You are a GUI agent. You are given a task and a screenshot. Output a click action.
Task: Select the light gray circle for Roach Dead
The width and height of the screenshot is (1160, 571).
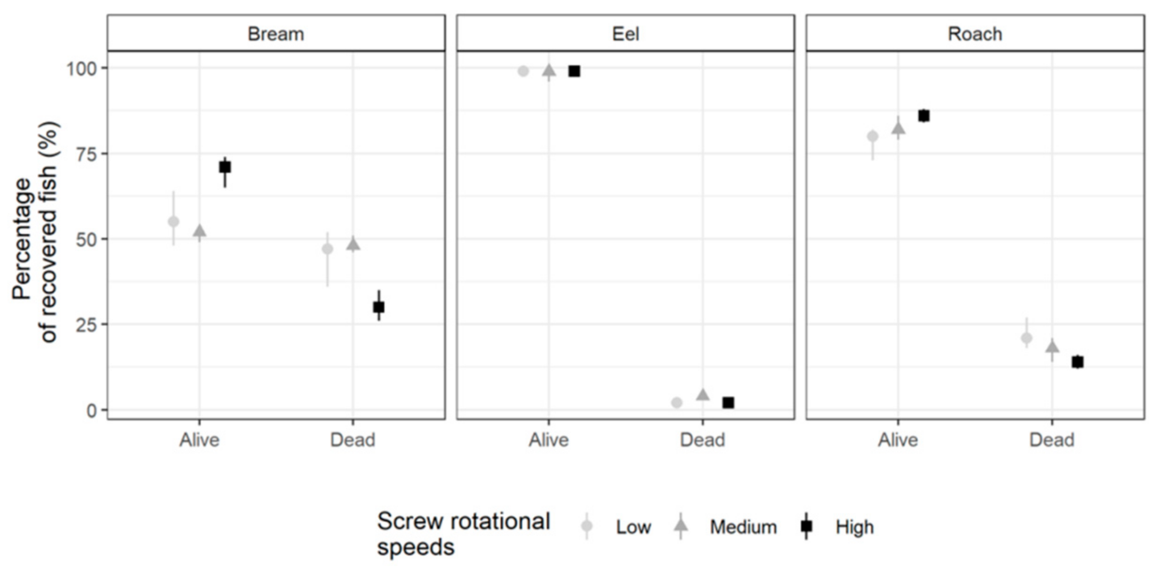coord(1026,338)
